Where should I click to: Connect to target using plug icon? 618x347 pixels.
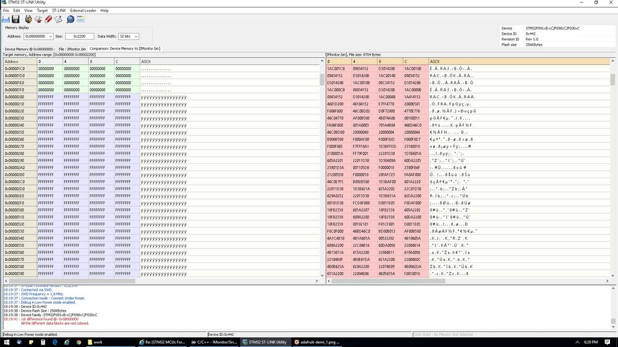coord(28,19)
